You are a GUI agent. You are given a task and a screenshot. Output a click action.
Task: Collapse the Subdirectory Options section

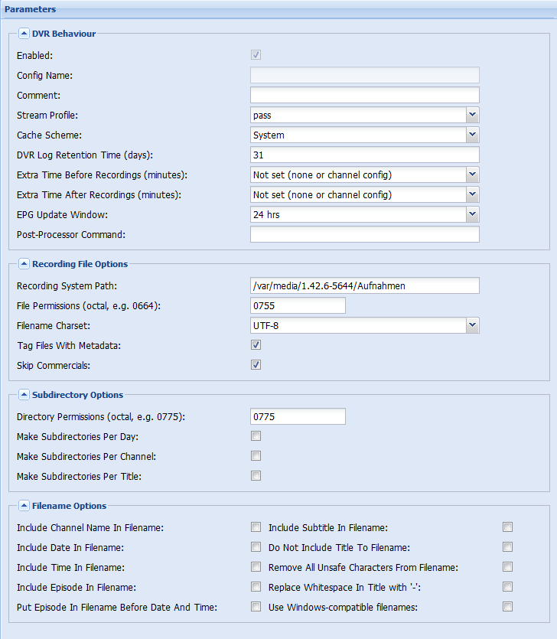point(24,395)
